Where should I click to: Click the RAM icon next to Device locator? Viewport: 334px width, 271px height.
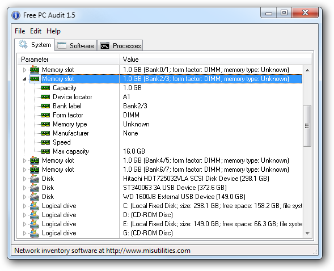click(x=45, y=97)
